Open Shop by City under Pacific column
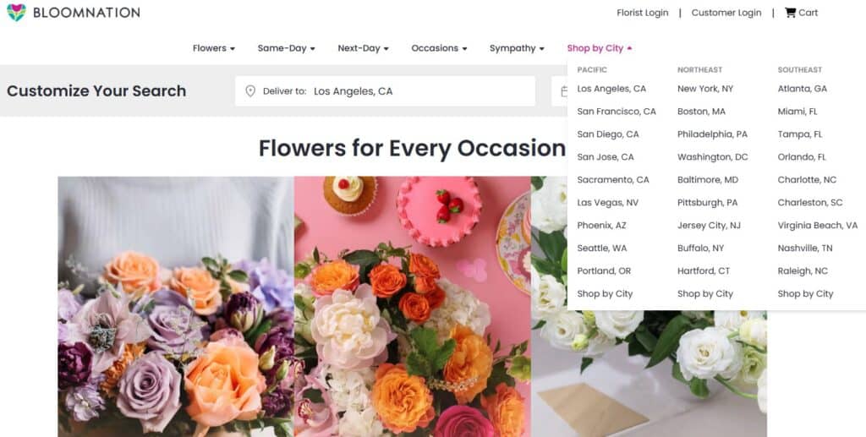Screen dimensions: 866x437 click(x=605, y=293)
